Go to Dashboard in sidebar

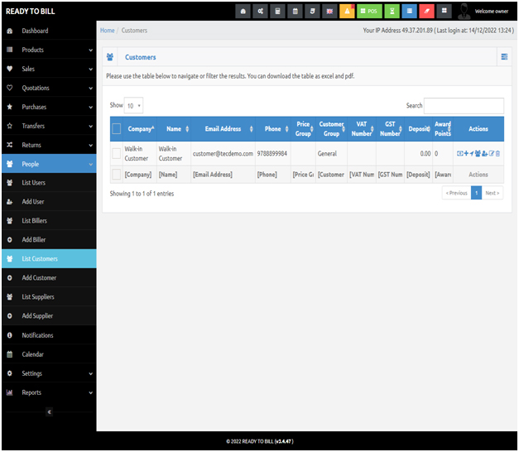coord(49,31)
